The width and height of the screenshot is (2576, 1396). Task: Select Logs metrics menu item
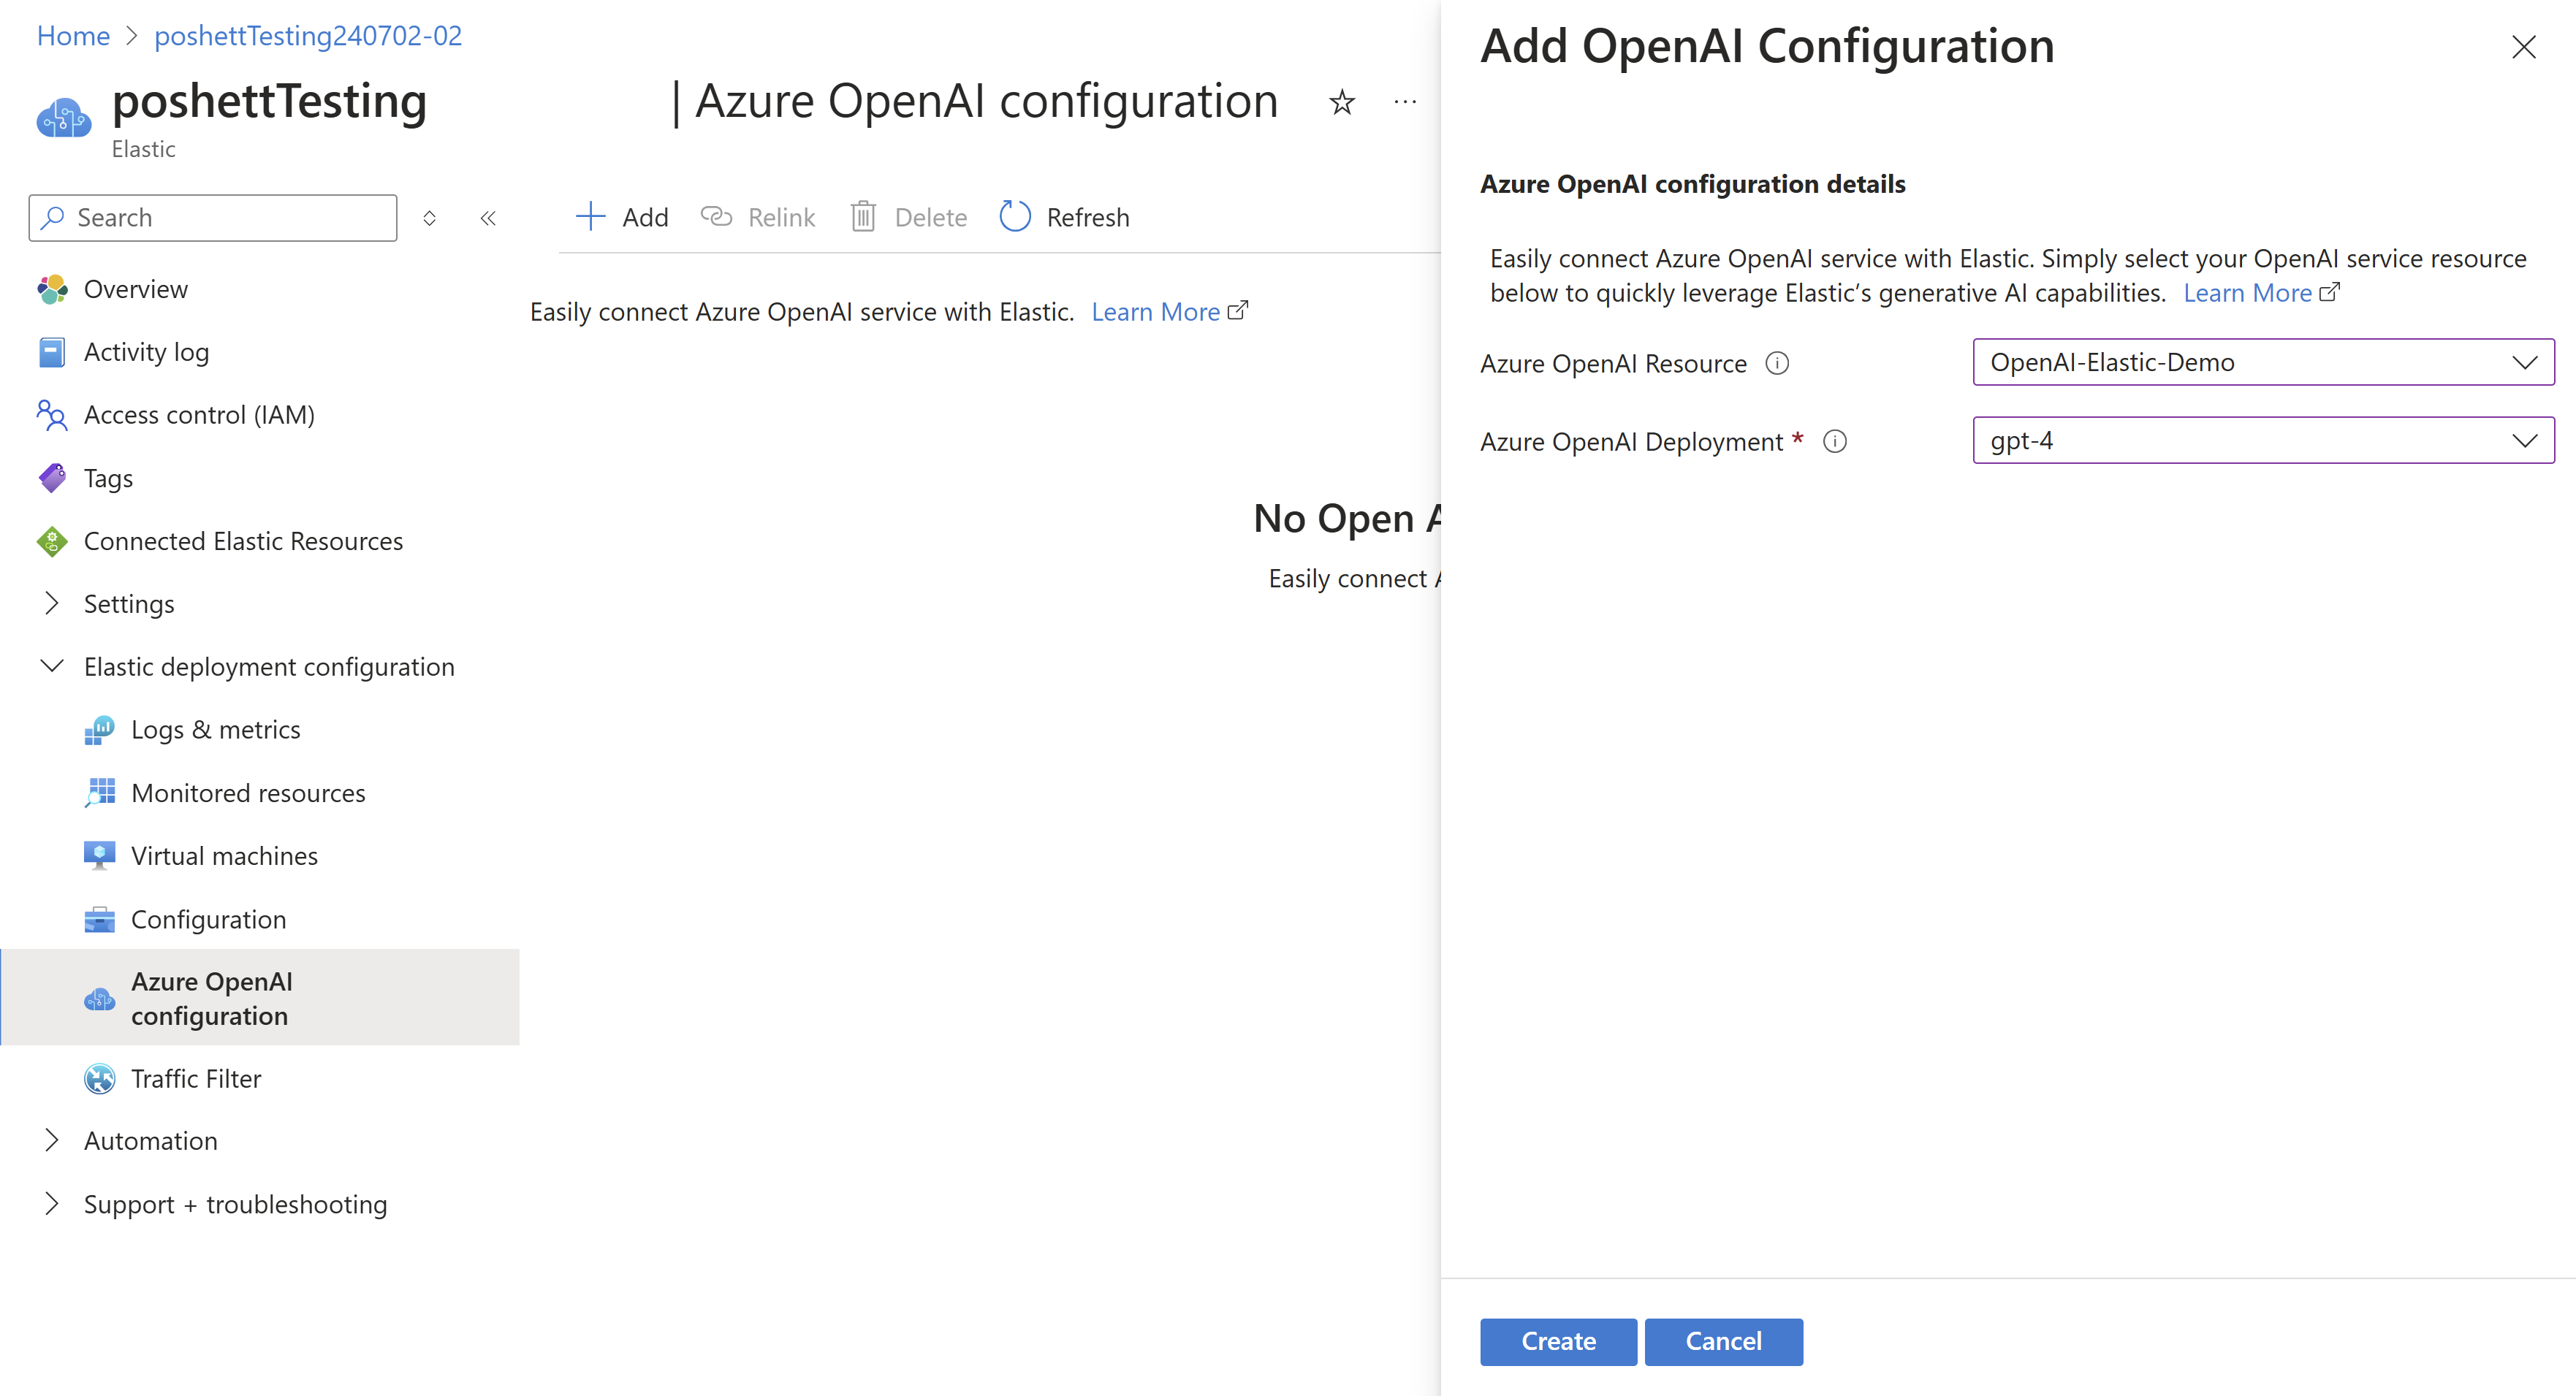coord(213,729)
